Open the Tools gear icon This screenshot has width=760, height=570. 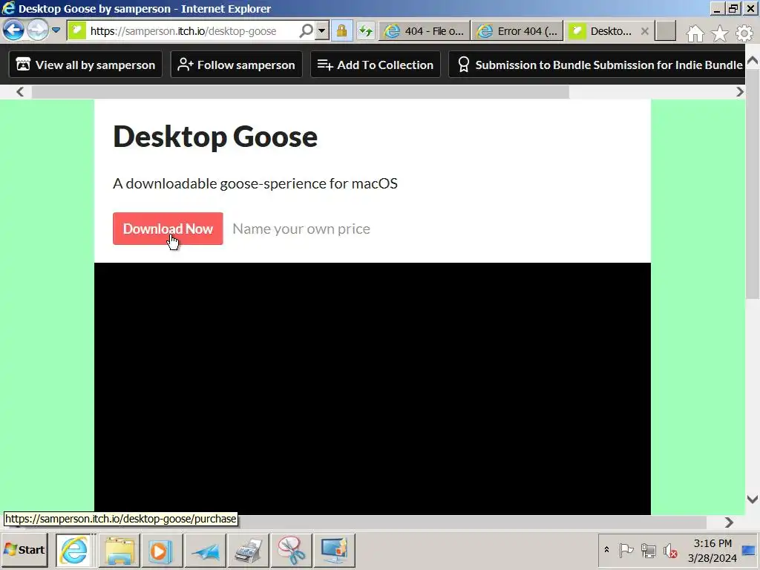click(744, 33)
